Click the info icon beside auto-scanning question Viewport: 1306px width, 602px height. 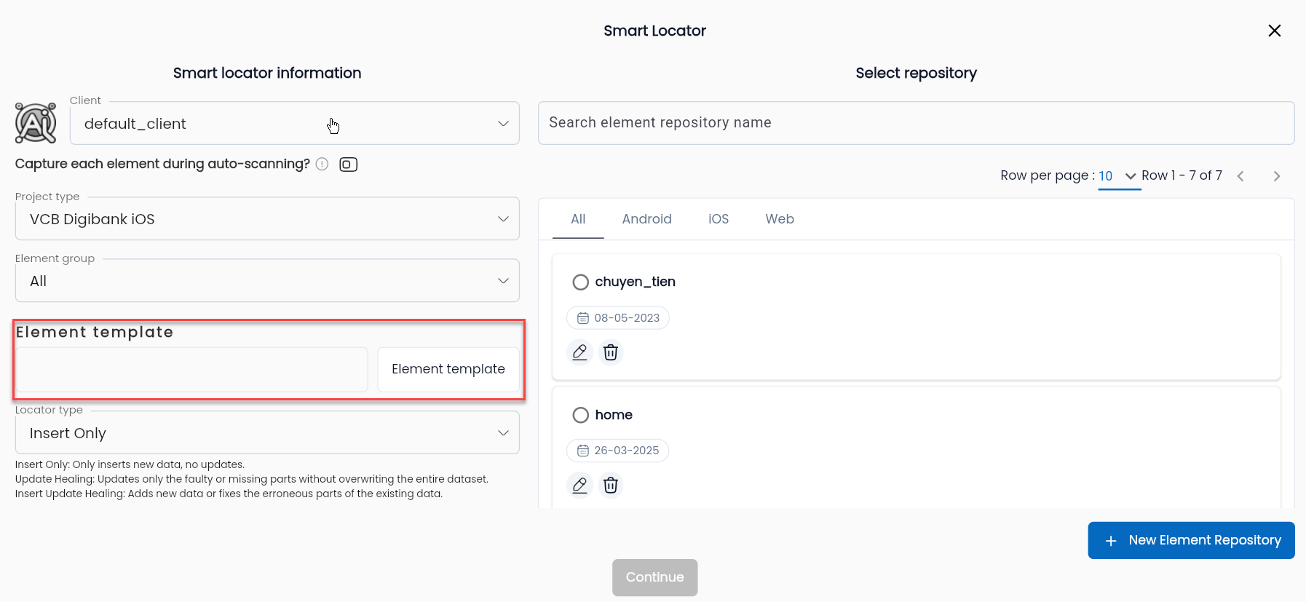tap(322, 165)
